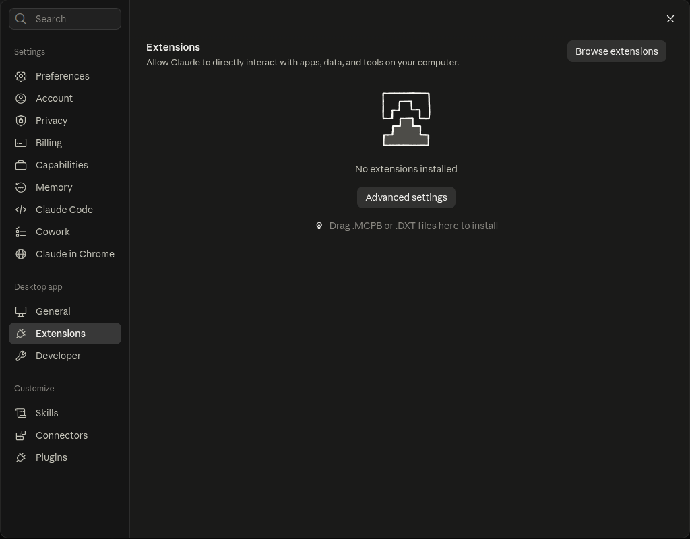Click the 'Customize' section label
Screen dimensions: 690x539
coord(34,389)
